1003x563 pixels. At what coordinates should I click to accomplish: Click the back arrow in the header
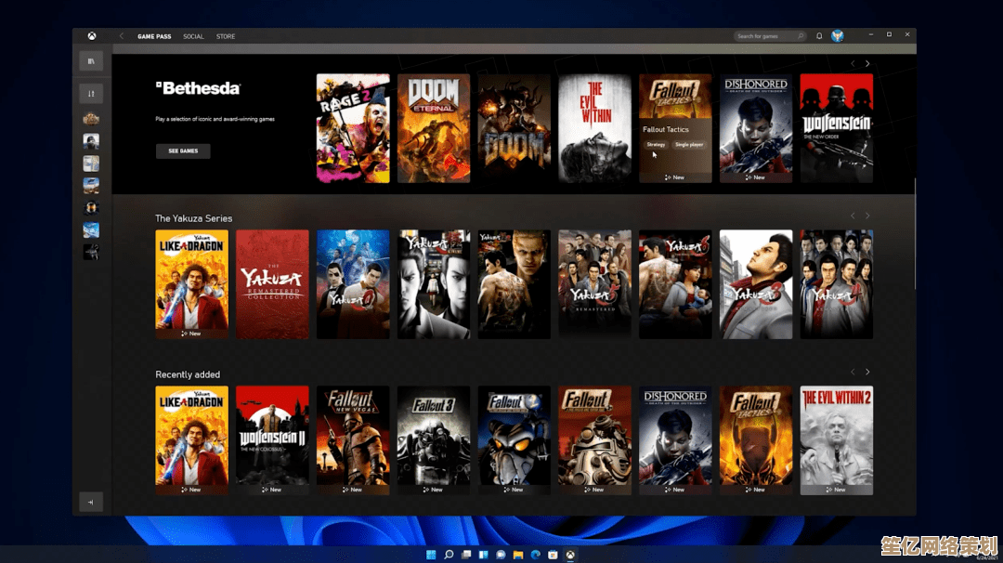click(x=122, y=36)
